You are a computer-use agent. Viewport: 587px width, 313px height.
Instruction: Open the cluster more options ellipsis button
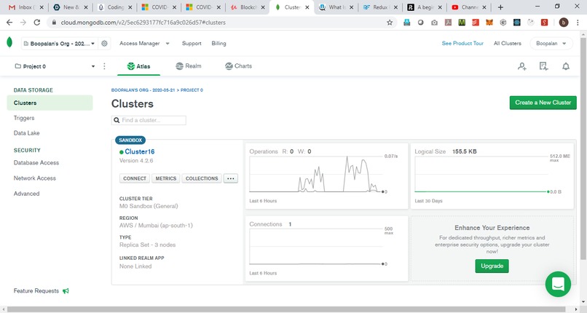(x=231, y=178)
